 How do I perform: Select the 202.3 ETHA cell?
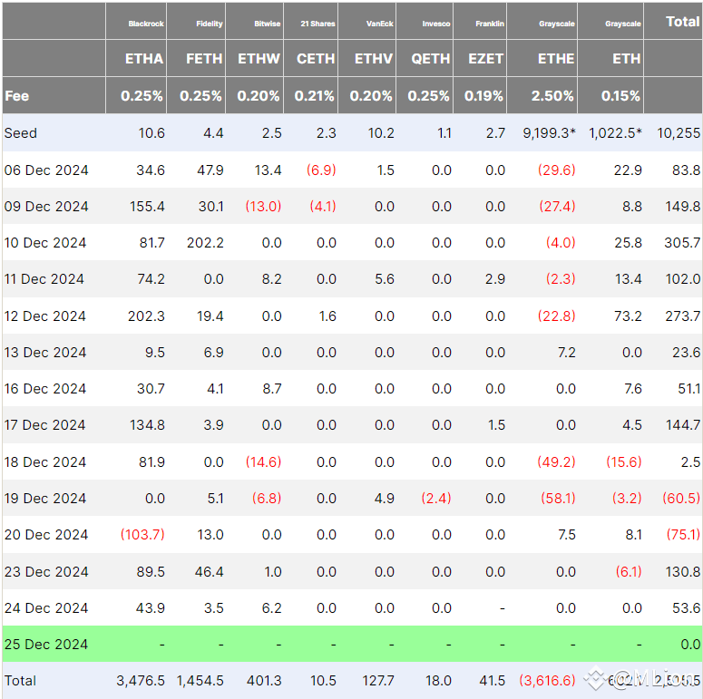pos(146,316)
